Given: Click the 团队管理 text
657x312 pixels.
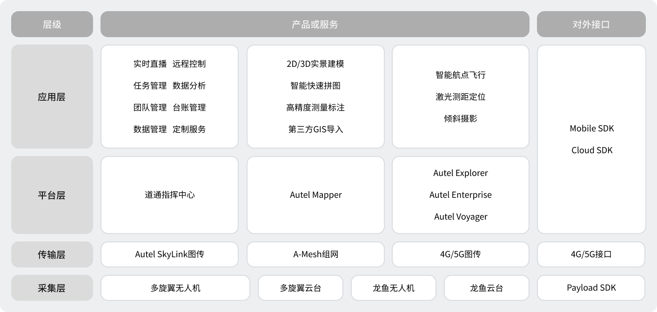Looking at the screenshot, I should tap(150, 108).
